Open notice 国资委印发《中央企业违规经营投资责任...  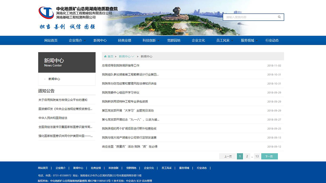[65, 109]
